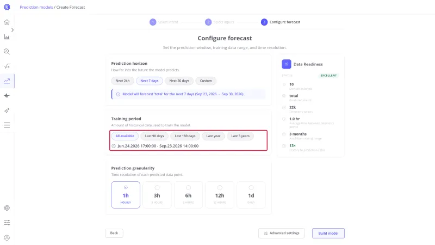Image resolution: width=435 pixels, height=245 pixels.
Task: Go to step 2 Select inputs
Action: pos(220,22)
